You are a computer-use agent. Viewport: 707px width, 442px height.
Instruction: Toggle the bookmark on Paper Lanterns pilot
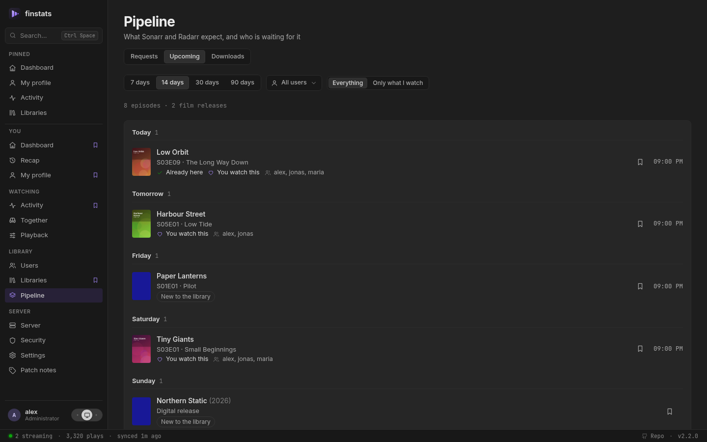[640, 286]
